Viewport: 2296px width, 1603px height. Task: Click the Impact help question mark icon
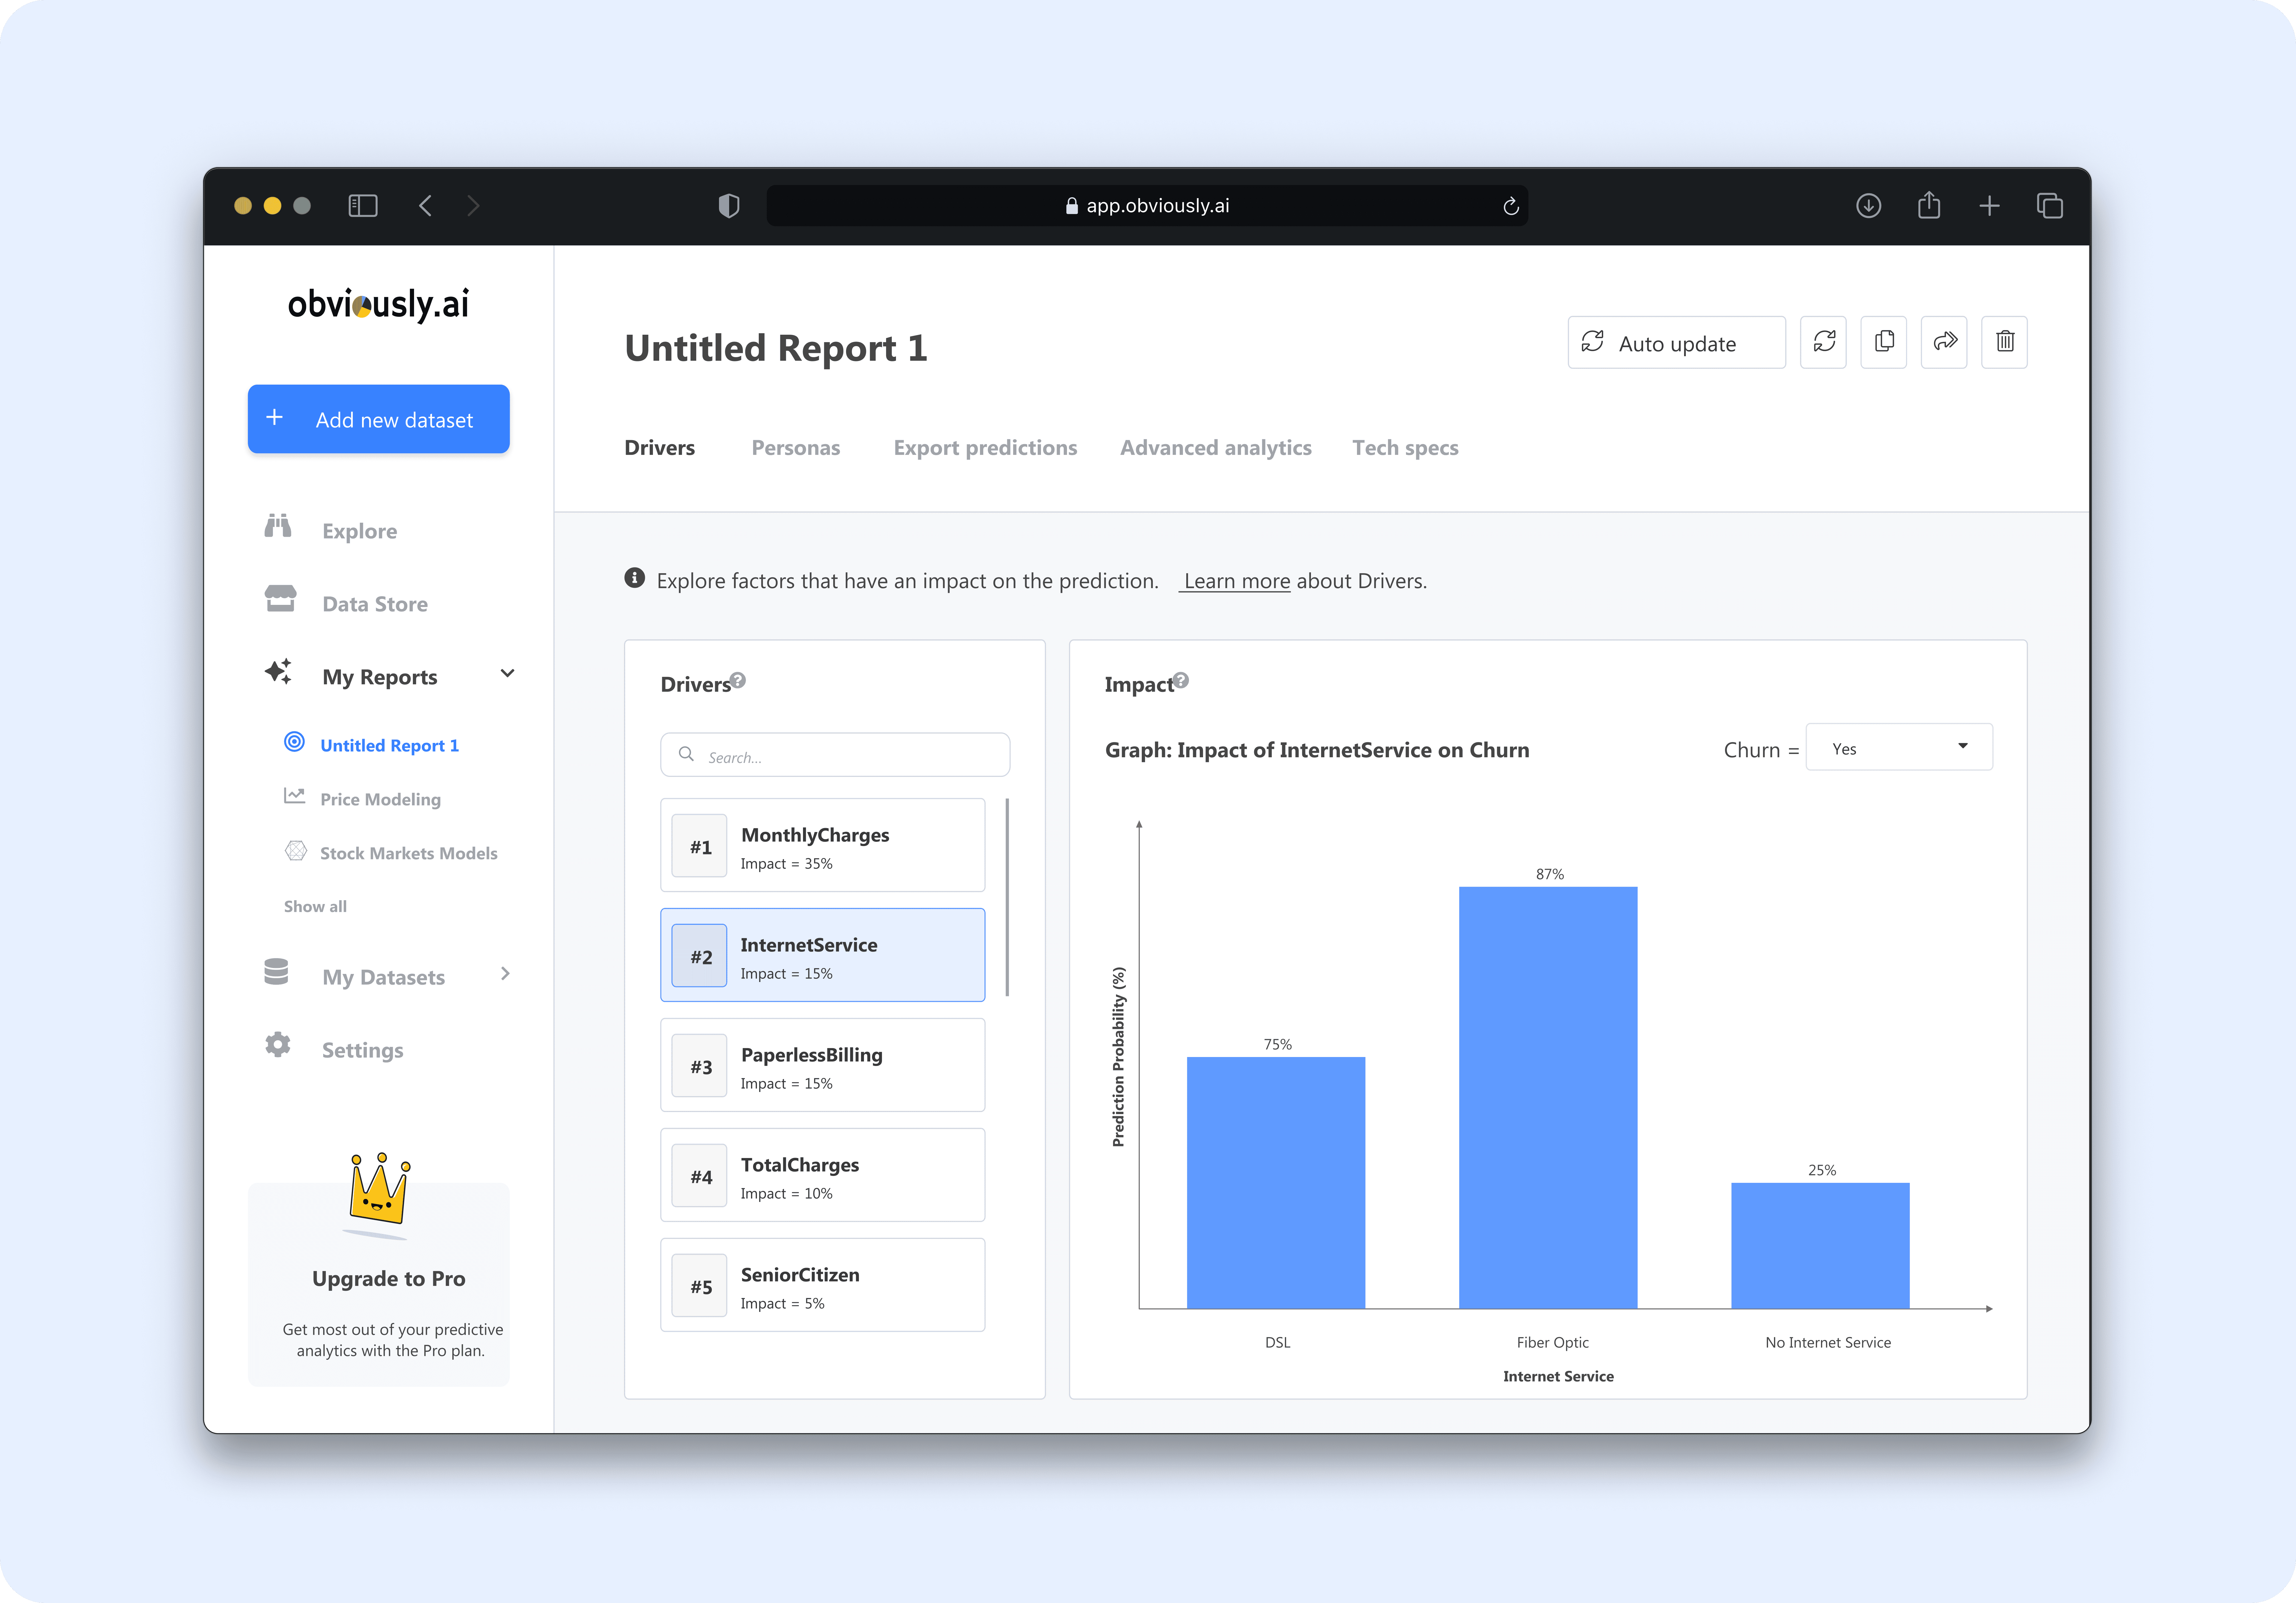[x=1181, y=680]
